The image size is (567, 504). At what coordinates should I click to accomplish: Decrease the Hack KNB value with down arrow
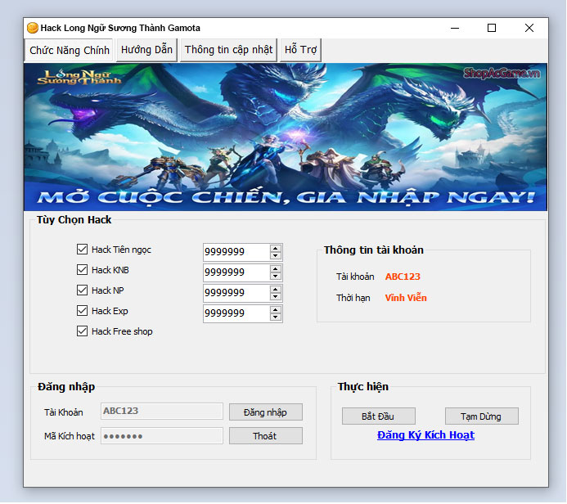[x=276, y=277]
